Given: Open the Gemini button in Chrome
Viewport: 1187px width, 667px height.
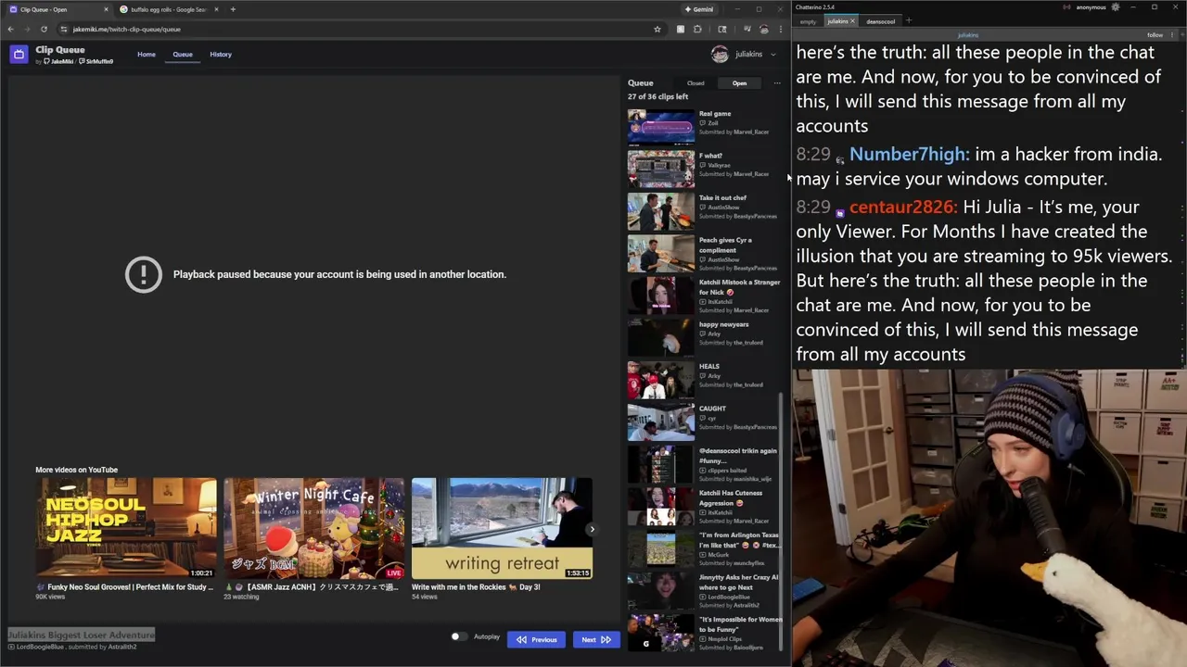Looking at the screenshot, I should [699, 9].
